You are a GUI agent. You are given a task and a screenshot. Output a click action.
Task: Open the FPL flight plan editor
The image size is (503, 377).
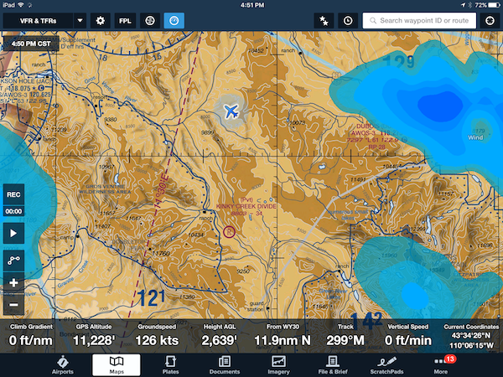pyautogui.click(x=125, y=21)
